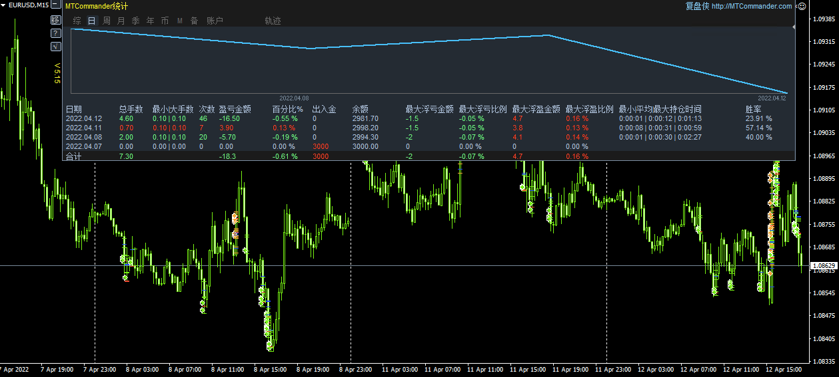Image resolution: width=839 pixels, height=377 pixels.
Task: Click the 总手数 column header
Action: click(131, 109)
